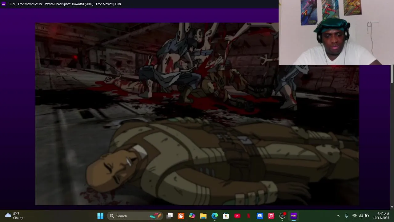Show hidden system tray icons

pos(338,216)
